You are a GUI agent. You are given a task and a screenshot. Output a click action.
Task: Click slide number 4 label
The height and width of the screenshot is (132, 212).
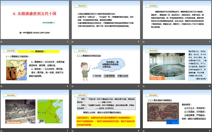(x=67, y=86)
